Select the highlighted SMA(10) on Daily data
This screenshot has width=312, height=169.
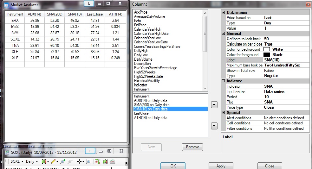click(171, 109)
